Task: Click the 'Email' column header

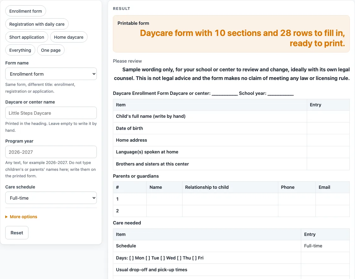Action: (333, 187)
